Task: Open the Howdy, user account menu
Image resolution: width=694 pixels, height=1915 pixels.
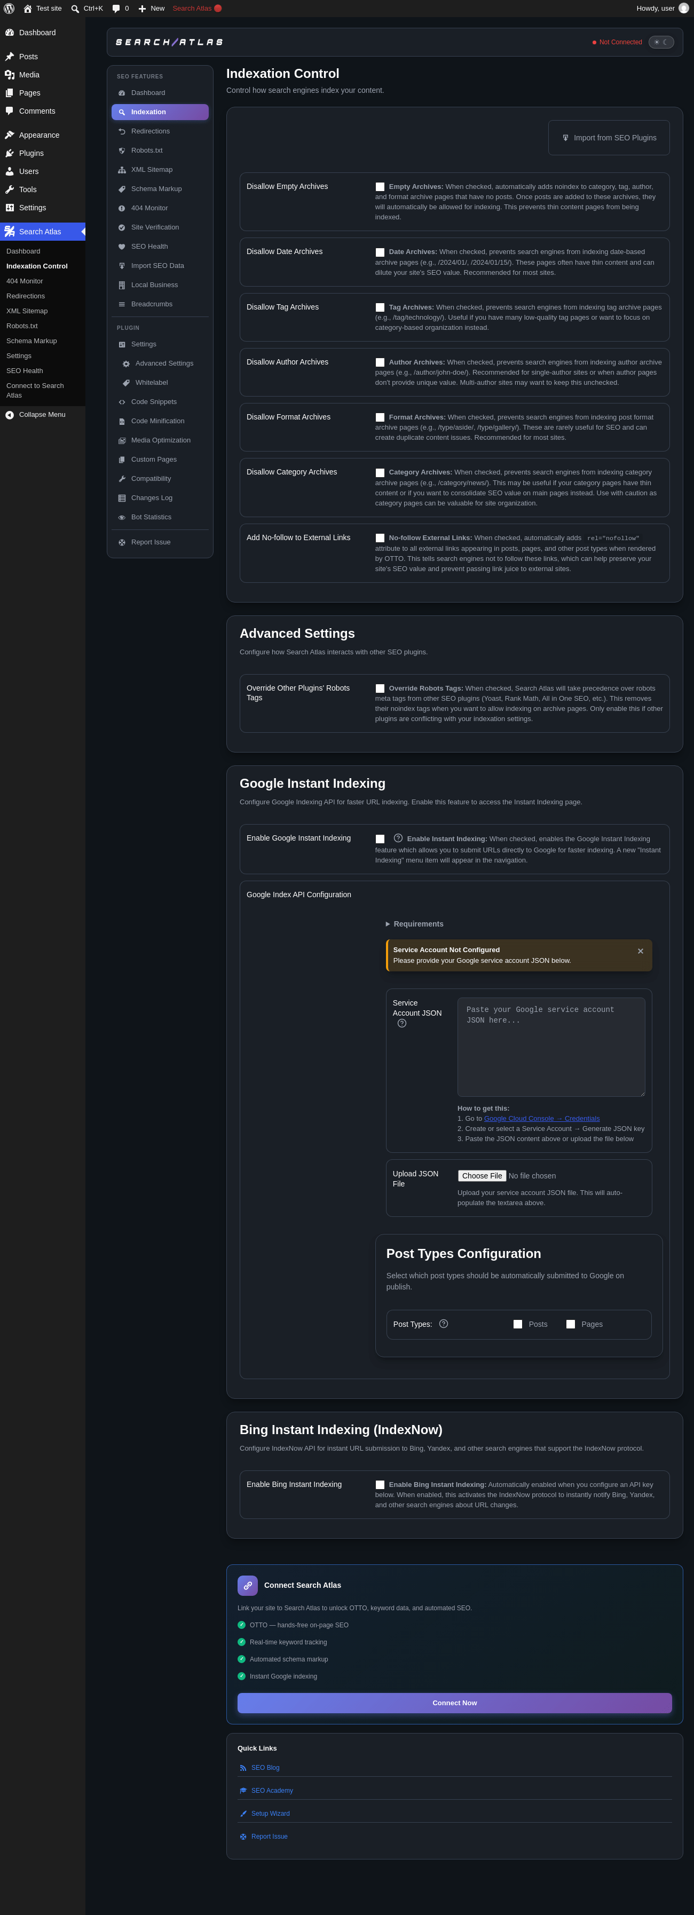Action: click(x=662, y=8)
